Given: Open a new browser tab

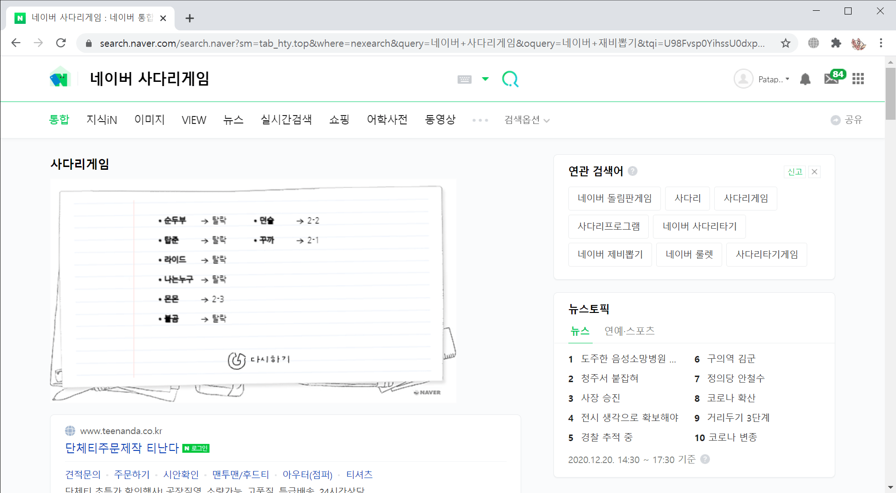Looking at the screenshot, I should tap(189, 18).
